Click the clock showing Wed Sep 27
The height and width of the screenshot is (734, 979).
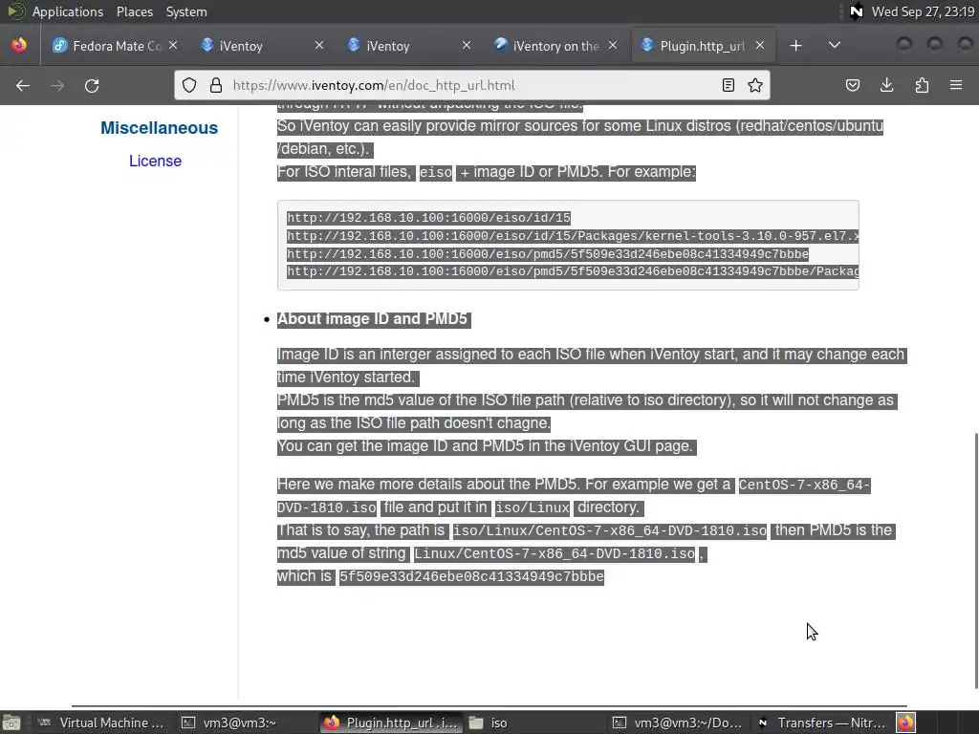[923, 11]
